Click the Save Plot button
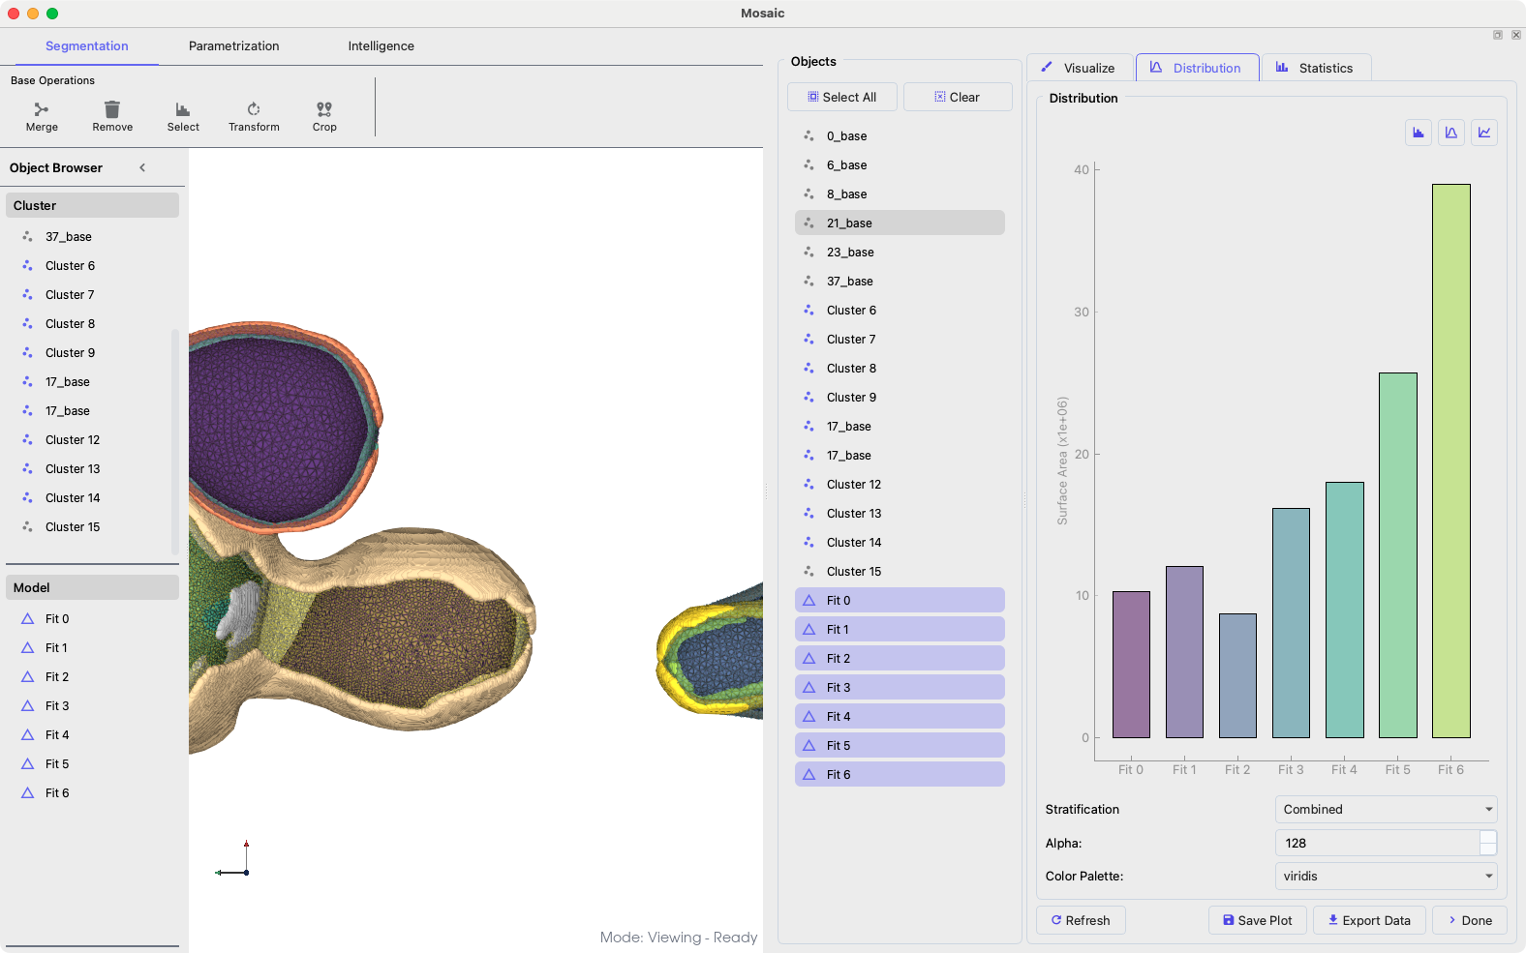 [1258, 921]
